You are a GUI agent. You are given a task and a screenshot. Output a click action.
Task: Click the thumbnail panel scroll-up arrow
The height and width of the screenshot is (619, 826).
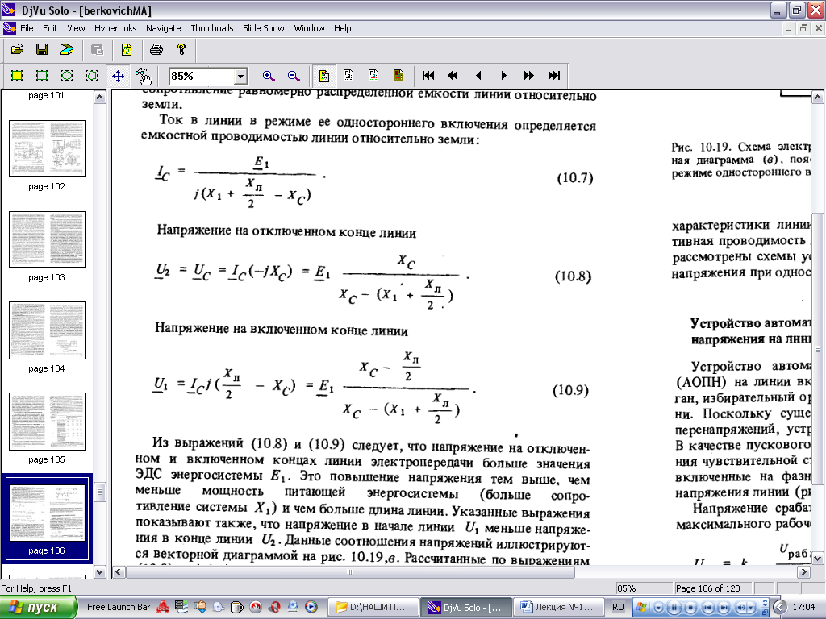tap(99, 97)
